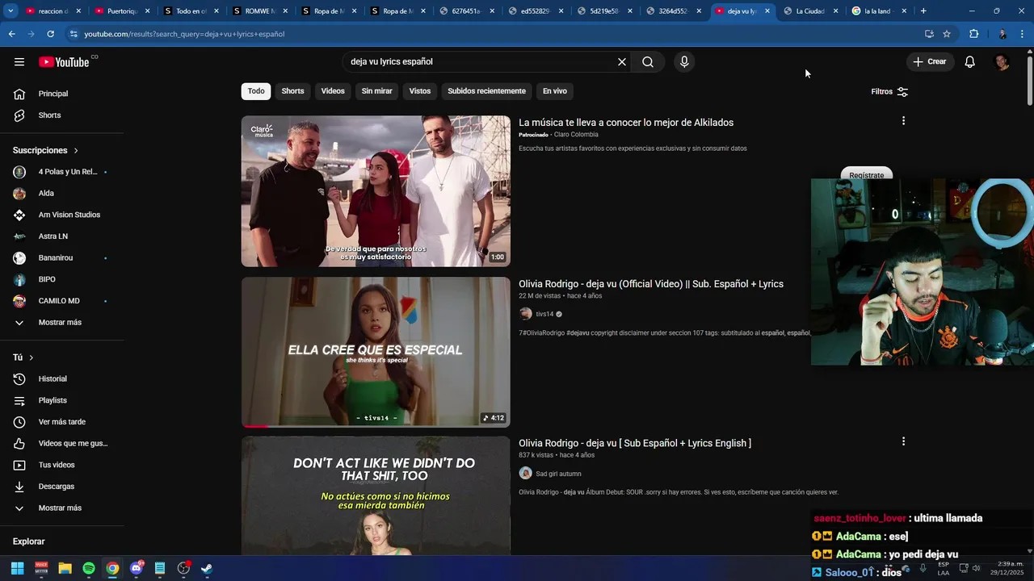This screenshot has height=581, width=1034.
Task: Expand the Suscripciones section chevron
Action: coord(76,151)
